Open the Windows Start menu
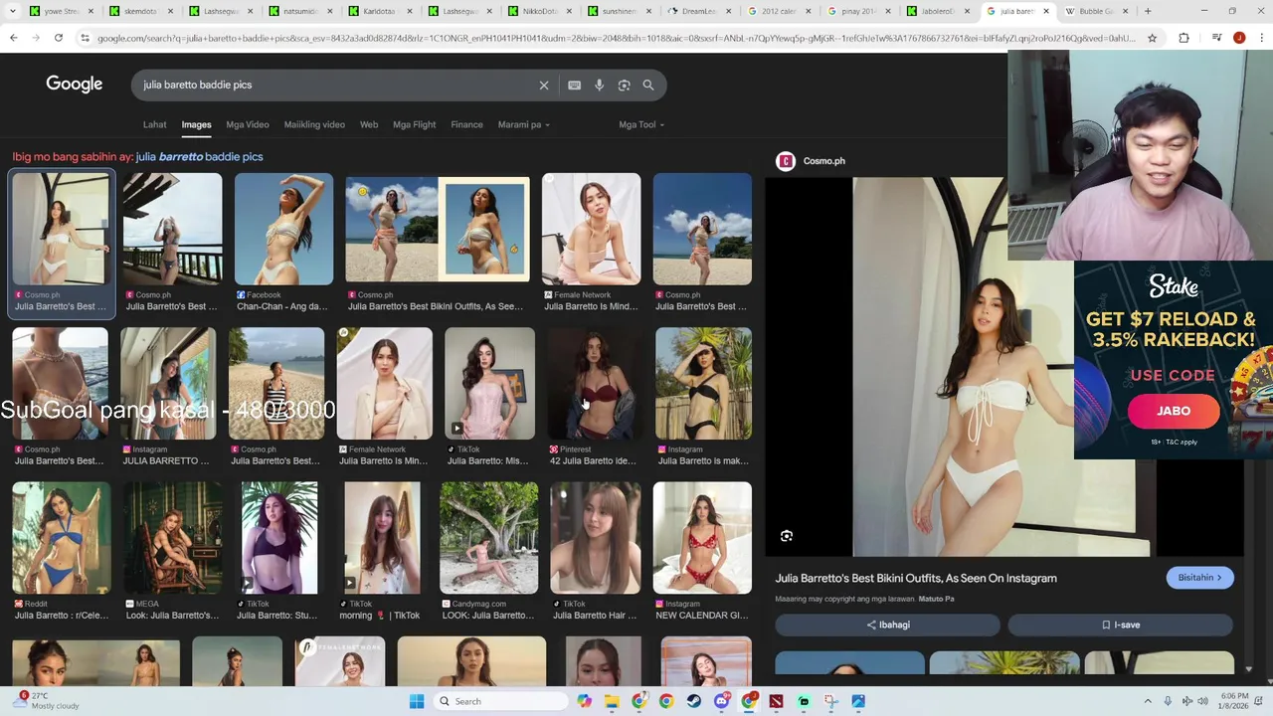The height and width of the screenshot is (716, 1273). [x=417, y=701]
